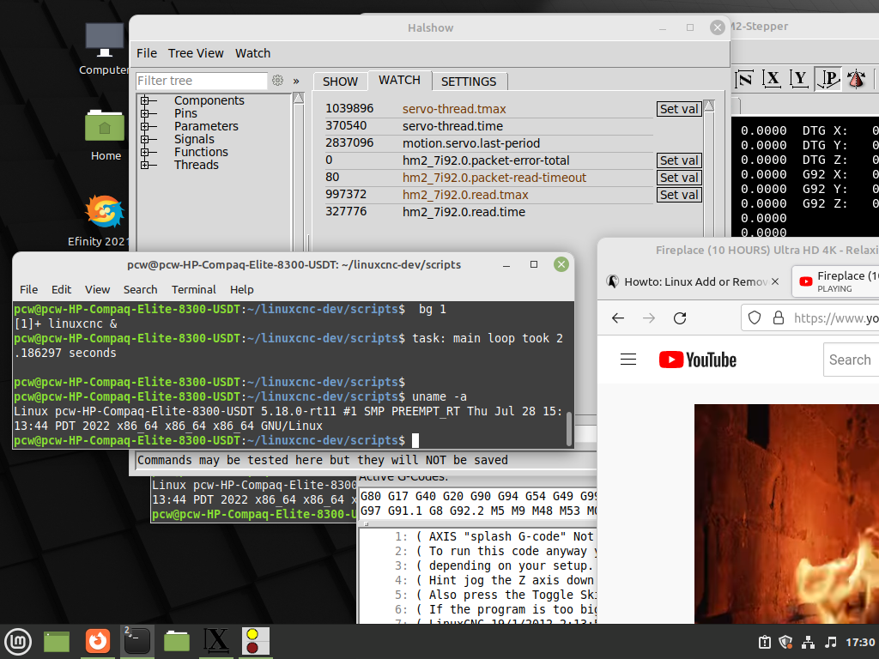Image resolution: width=879 pixels, height=659 pixels.
Task: Switch to Firefox from the taskbar
Action: (x=98, y=642)
